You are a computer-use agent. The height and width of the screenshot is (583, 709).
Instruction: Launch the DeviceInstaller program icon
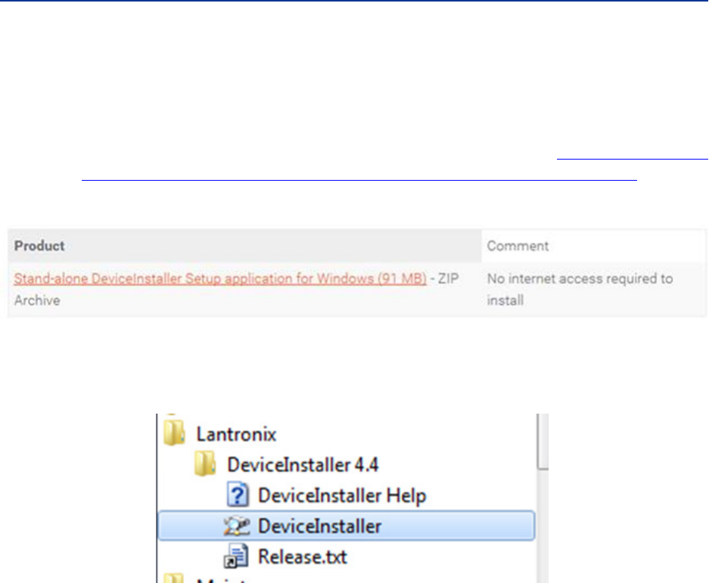click(x=237, y=526)
